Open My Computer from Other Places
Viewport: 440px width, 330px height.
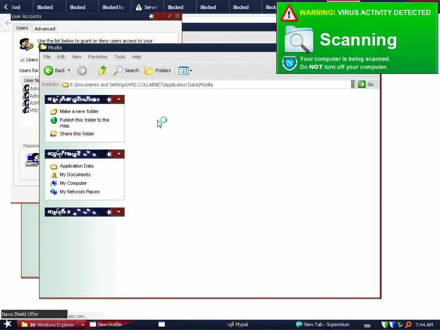pos(73,183)
